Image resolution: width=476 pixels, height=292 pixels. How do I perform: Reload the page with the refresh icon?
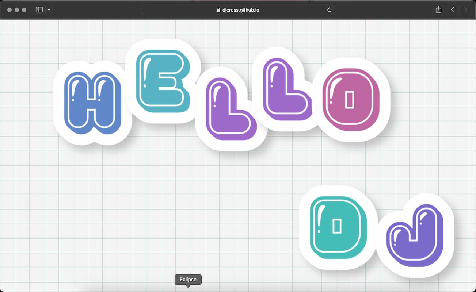pos(329,10)
